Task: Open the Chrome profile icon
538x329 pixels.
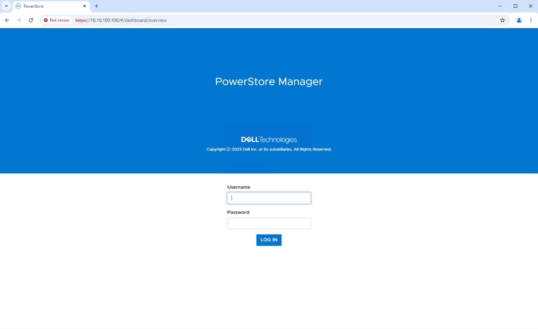Action: click(519, 20)
